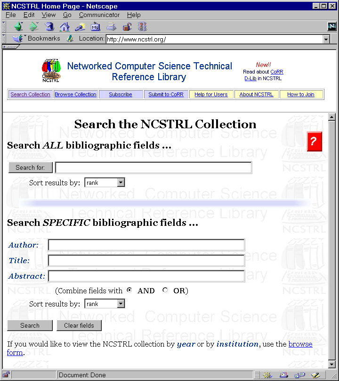Open red question mark help icon

pos(314,141)
